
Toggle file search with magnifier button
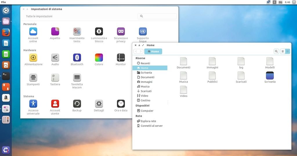pyautogui.click(x=276, y=51)
